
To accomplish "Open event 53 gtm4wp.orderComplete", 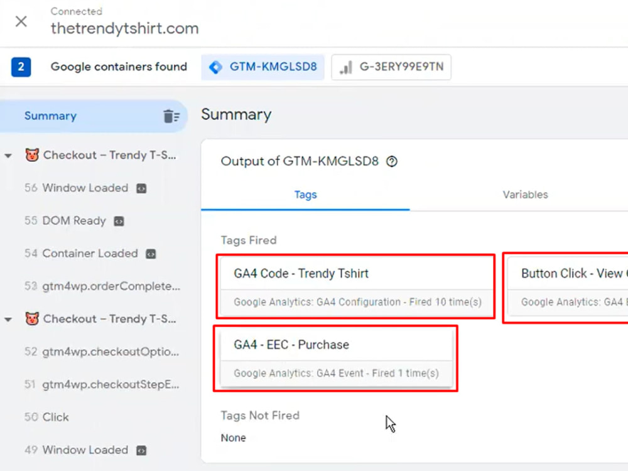I will 102,286.
